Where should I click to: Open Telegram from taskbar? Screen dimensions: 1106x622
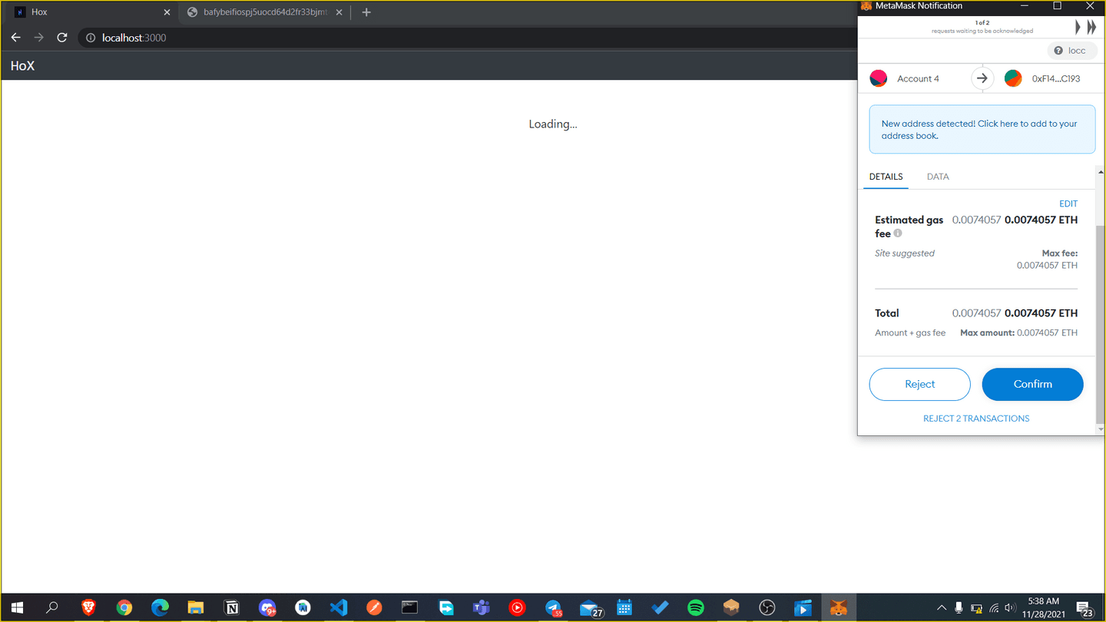[x=553, y=607]
